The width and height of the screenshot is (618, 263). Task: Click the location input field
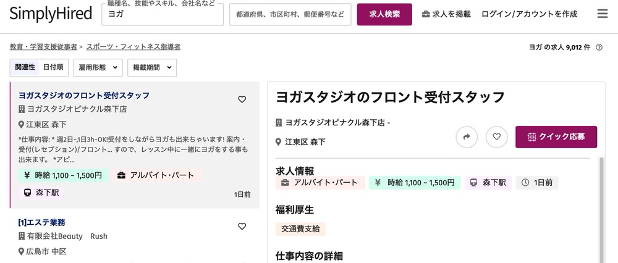pyautogui.click(x=290, y=14)
